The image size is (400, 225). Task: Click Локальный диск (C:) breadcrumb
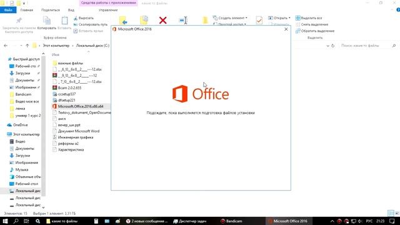click(x=92, y=46)
